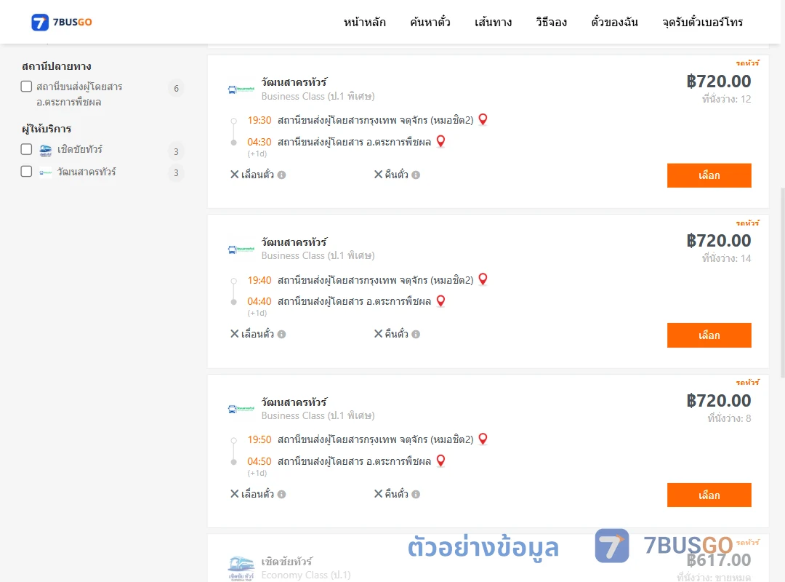This screenshot has width=785, height=582.
Task: Click คืนตั๋ว label on 19:50 trip
Action: click(397, 494)
